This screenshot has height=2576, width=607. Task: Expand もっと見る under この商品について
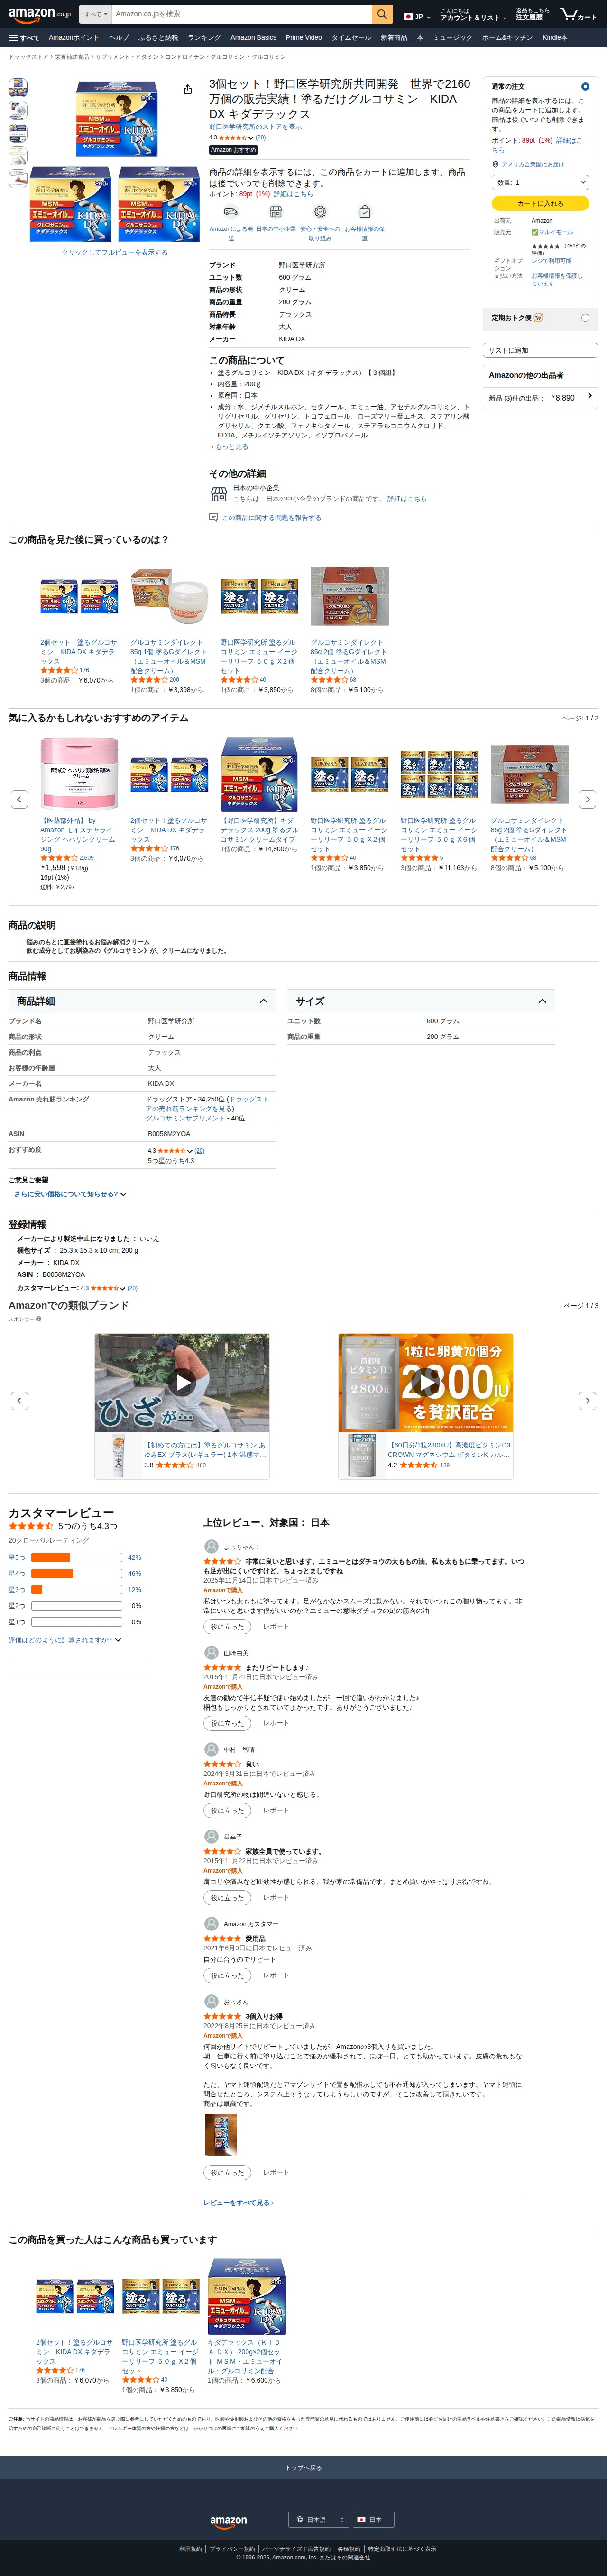coord(229,447)
